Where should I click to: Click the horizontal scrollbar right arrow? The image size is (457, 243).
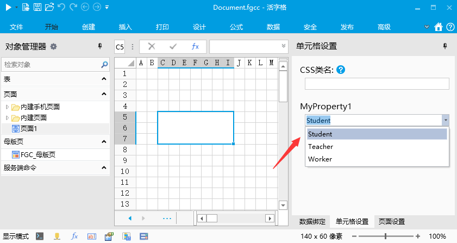point(270,218)
